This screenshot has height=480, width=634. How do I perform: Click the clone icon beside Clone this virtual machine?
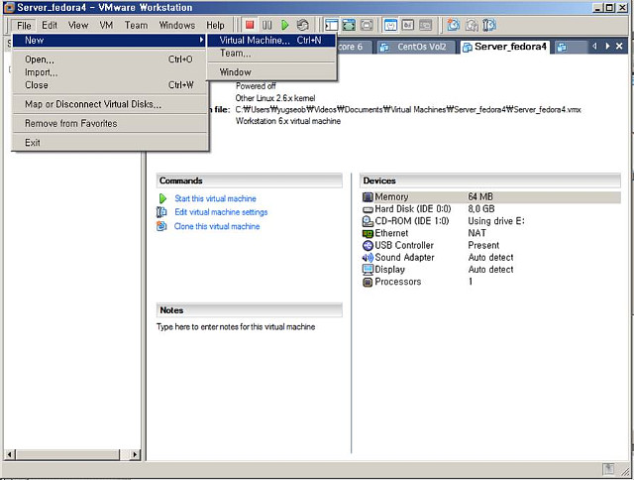pos(161,226)
